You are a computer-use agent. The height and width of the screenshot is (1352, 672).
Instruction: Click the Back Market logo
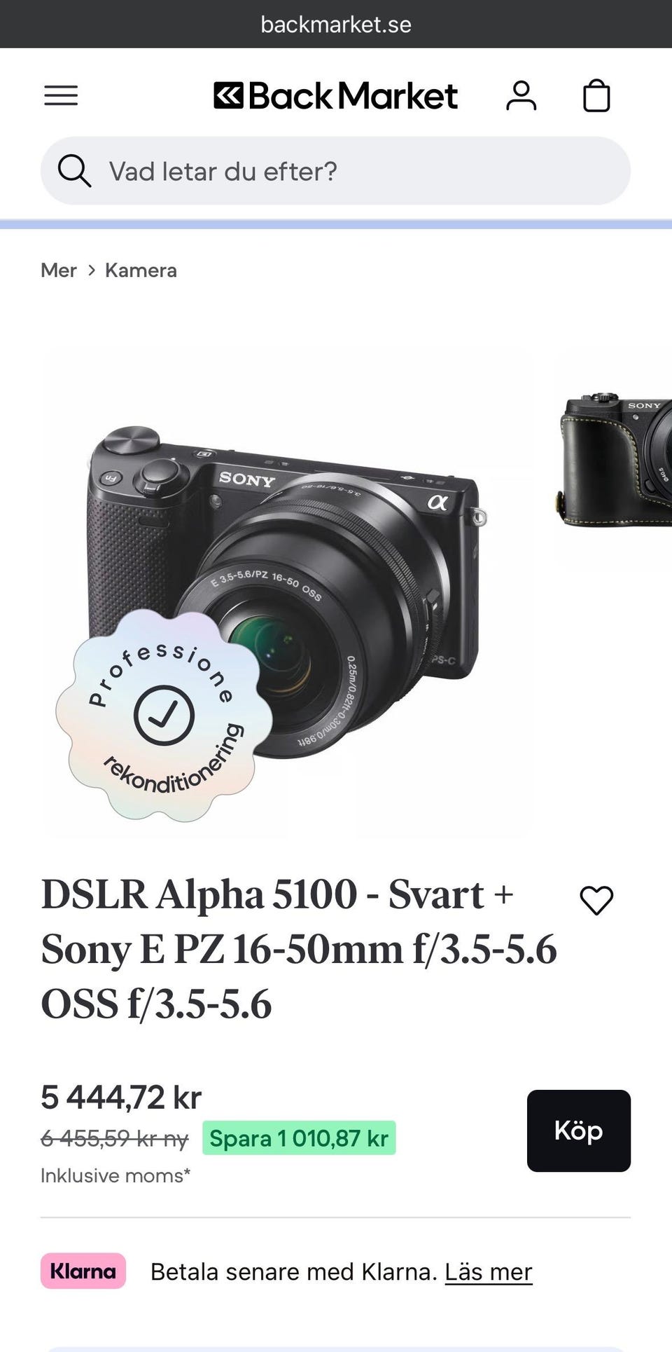click(335, 96)
